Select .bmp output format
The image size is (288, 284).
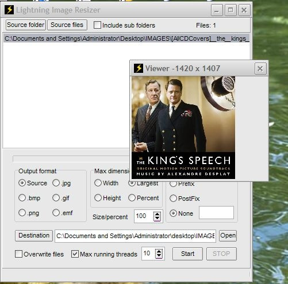pos(22,198)
